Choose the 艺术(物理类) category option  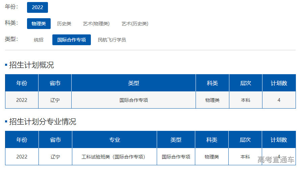pyautogui.click(x=96, y=24)
